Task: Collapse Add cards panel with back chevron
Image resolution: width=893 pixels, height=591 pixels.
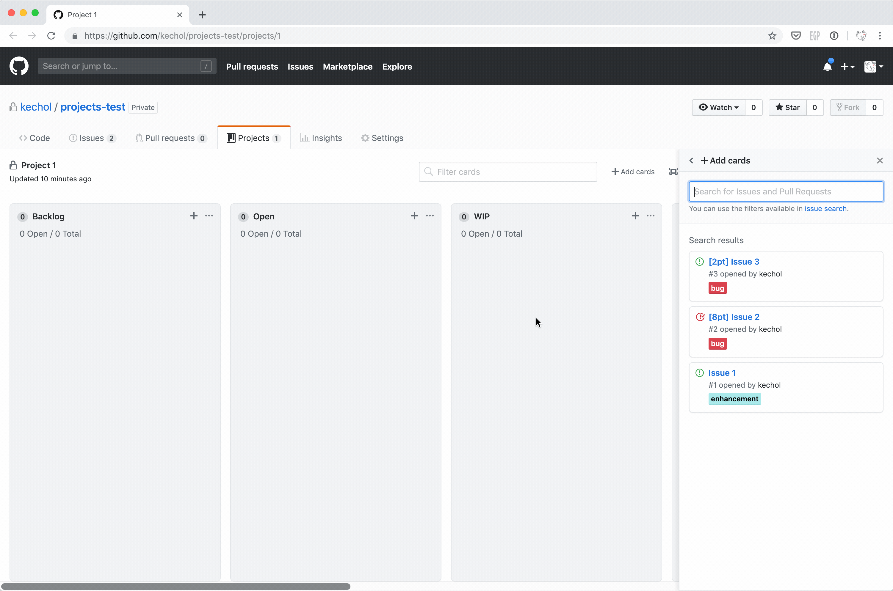Action: (x=691, y=161)
